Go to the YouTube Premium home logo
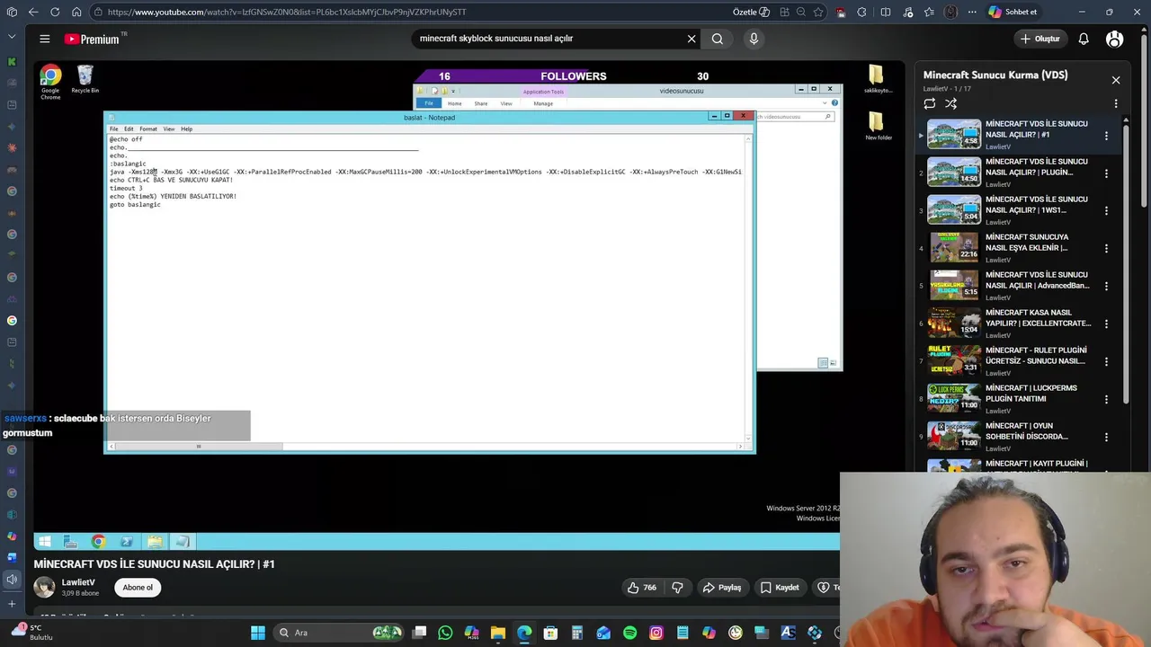Viewport: 1151px width, 647px height. point(93,39)
